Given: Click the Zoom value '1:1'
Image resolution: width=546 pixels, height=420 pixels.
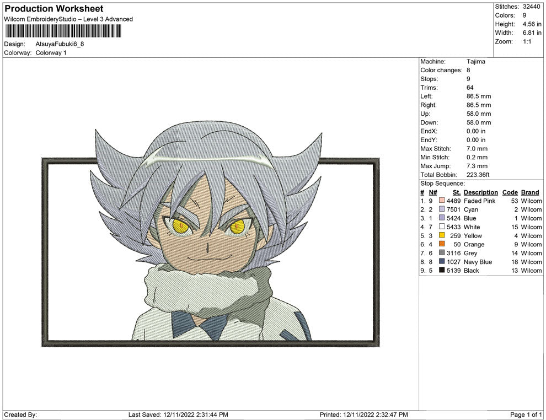Looking at the screenshot, I should click(527, 41).
